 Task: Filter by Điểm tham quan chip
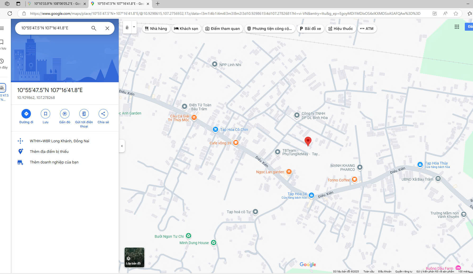pos(223,29)
